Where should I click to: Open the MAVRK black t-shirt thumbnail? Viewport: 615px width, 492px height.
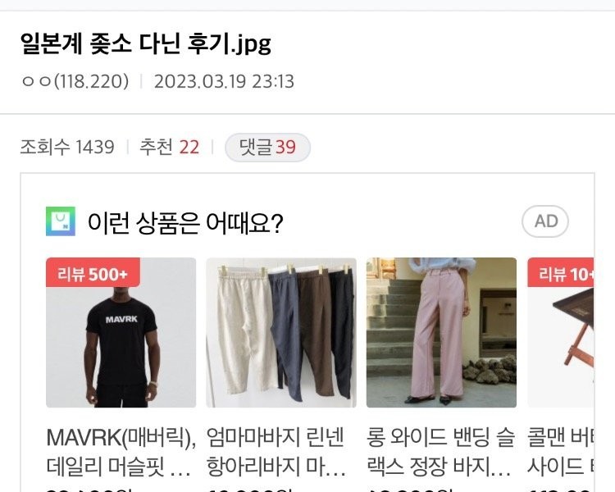click(121, 332)
